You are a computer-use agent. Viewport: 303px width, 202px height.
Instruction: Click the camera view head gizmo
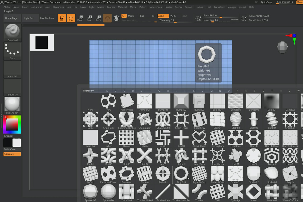(282, 47)
